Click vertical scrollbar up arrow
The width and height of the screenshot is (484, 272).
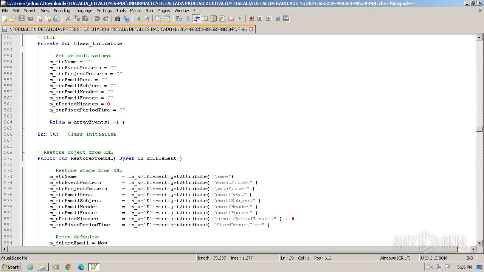coord(479,37)
